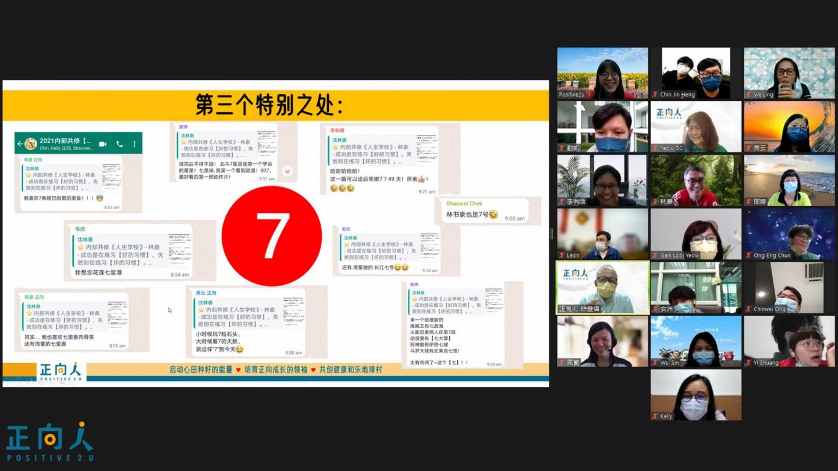Image resolution: width=838 pixels, height=471 pixels.
Task: Click muted mic icon beside WeiLing
Action: coord(749,94)
